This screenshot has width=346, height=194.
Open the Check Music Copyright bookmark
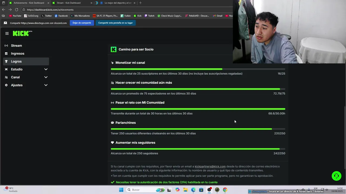coord(169,16)
